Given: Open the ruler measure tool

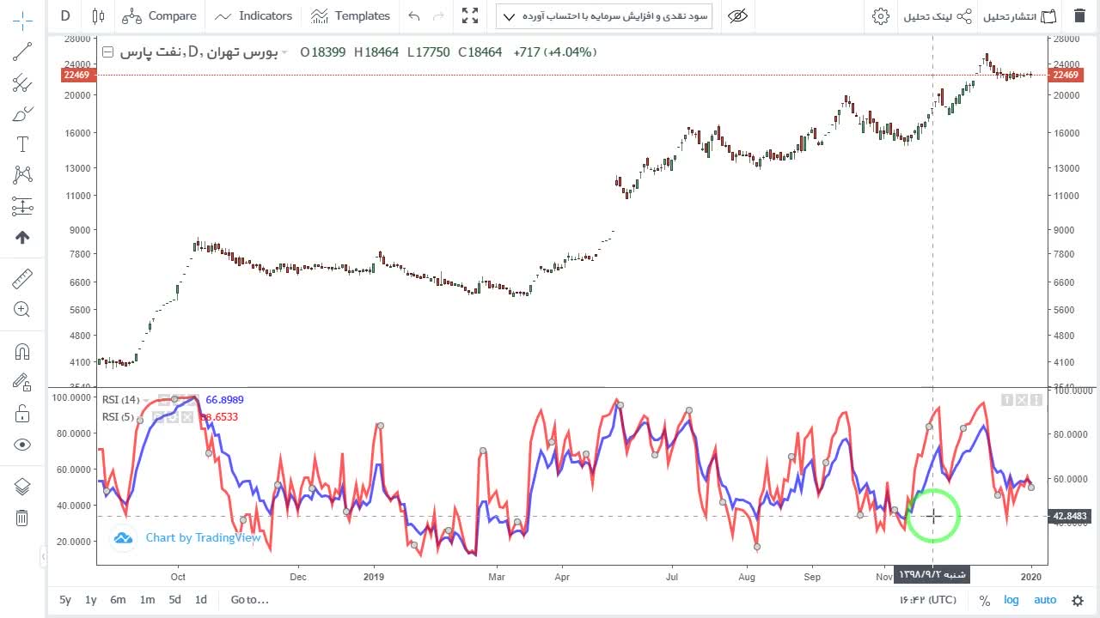Looking at the screenshot, I should point(22,279).
